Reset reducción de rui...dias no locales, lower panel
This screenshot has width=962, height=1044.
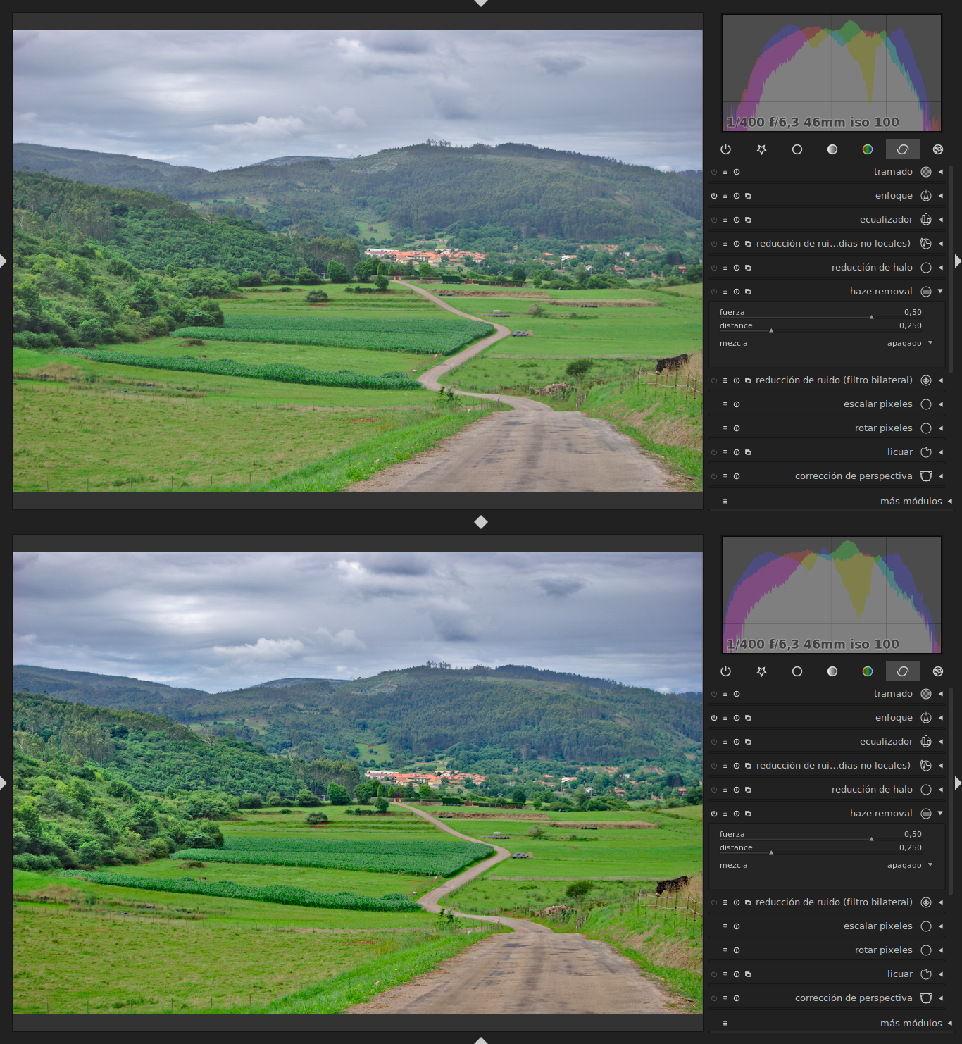(737, 766)
